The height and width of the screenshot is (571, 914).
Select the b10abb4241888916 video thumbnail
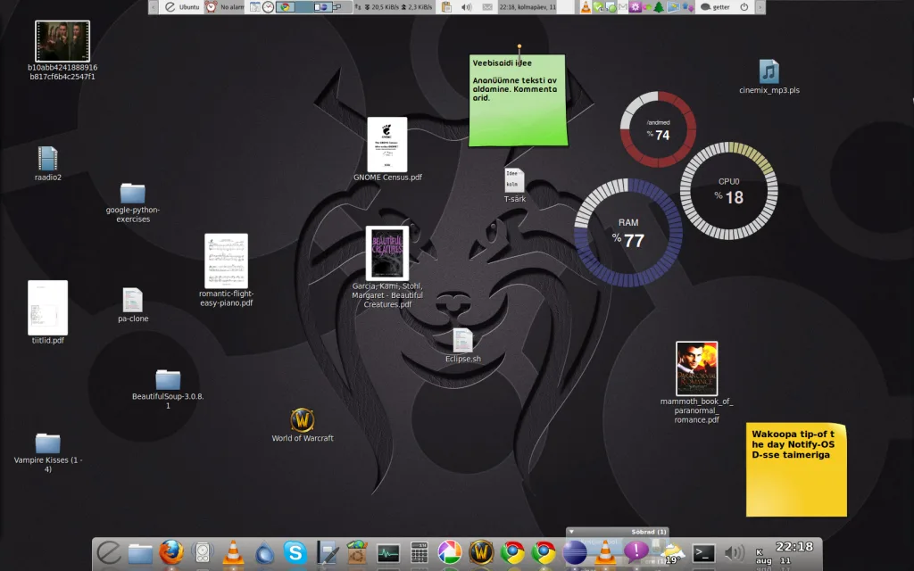click(x=62, y=41)
